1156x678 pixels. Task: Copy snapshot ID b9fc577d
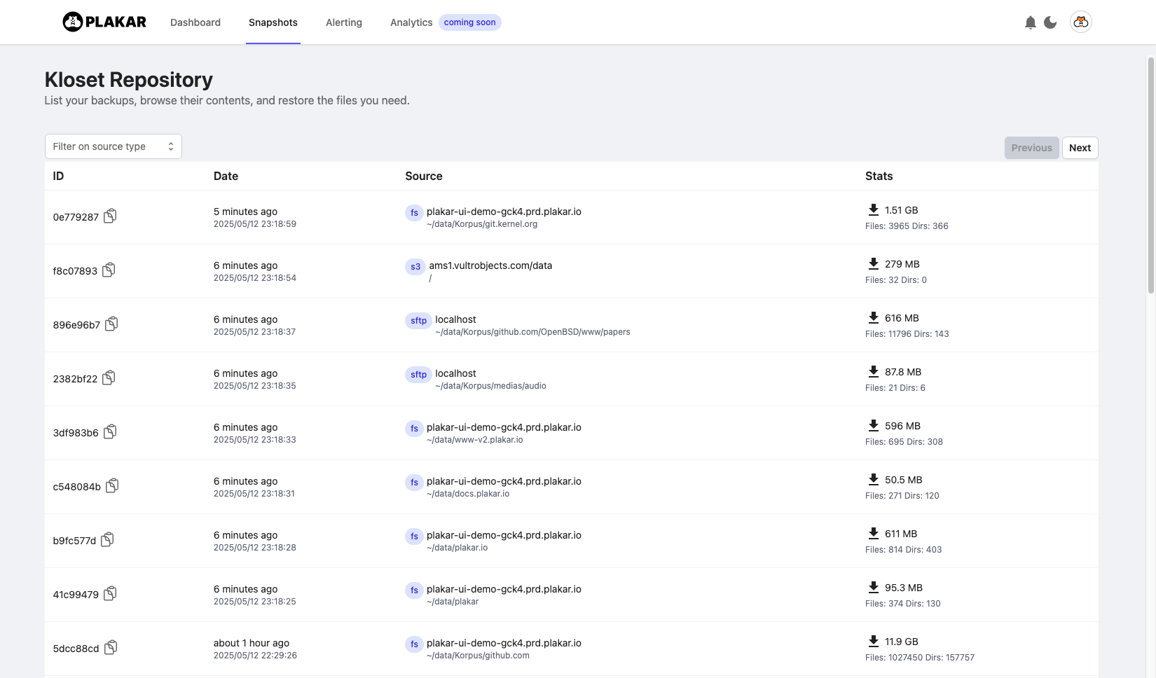(x=107, y=540)
